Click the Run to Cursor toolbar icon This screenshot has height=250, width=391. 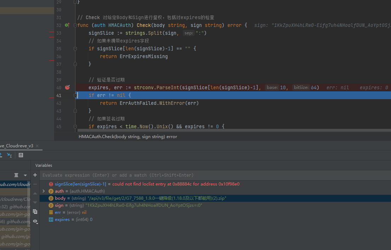click(x=9, y=155)
